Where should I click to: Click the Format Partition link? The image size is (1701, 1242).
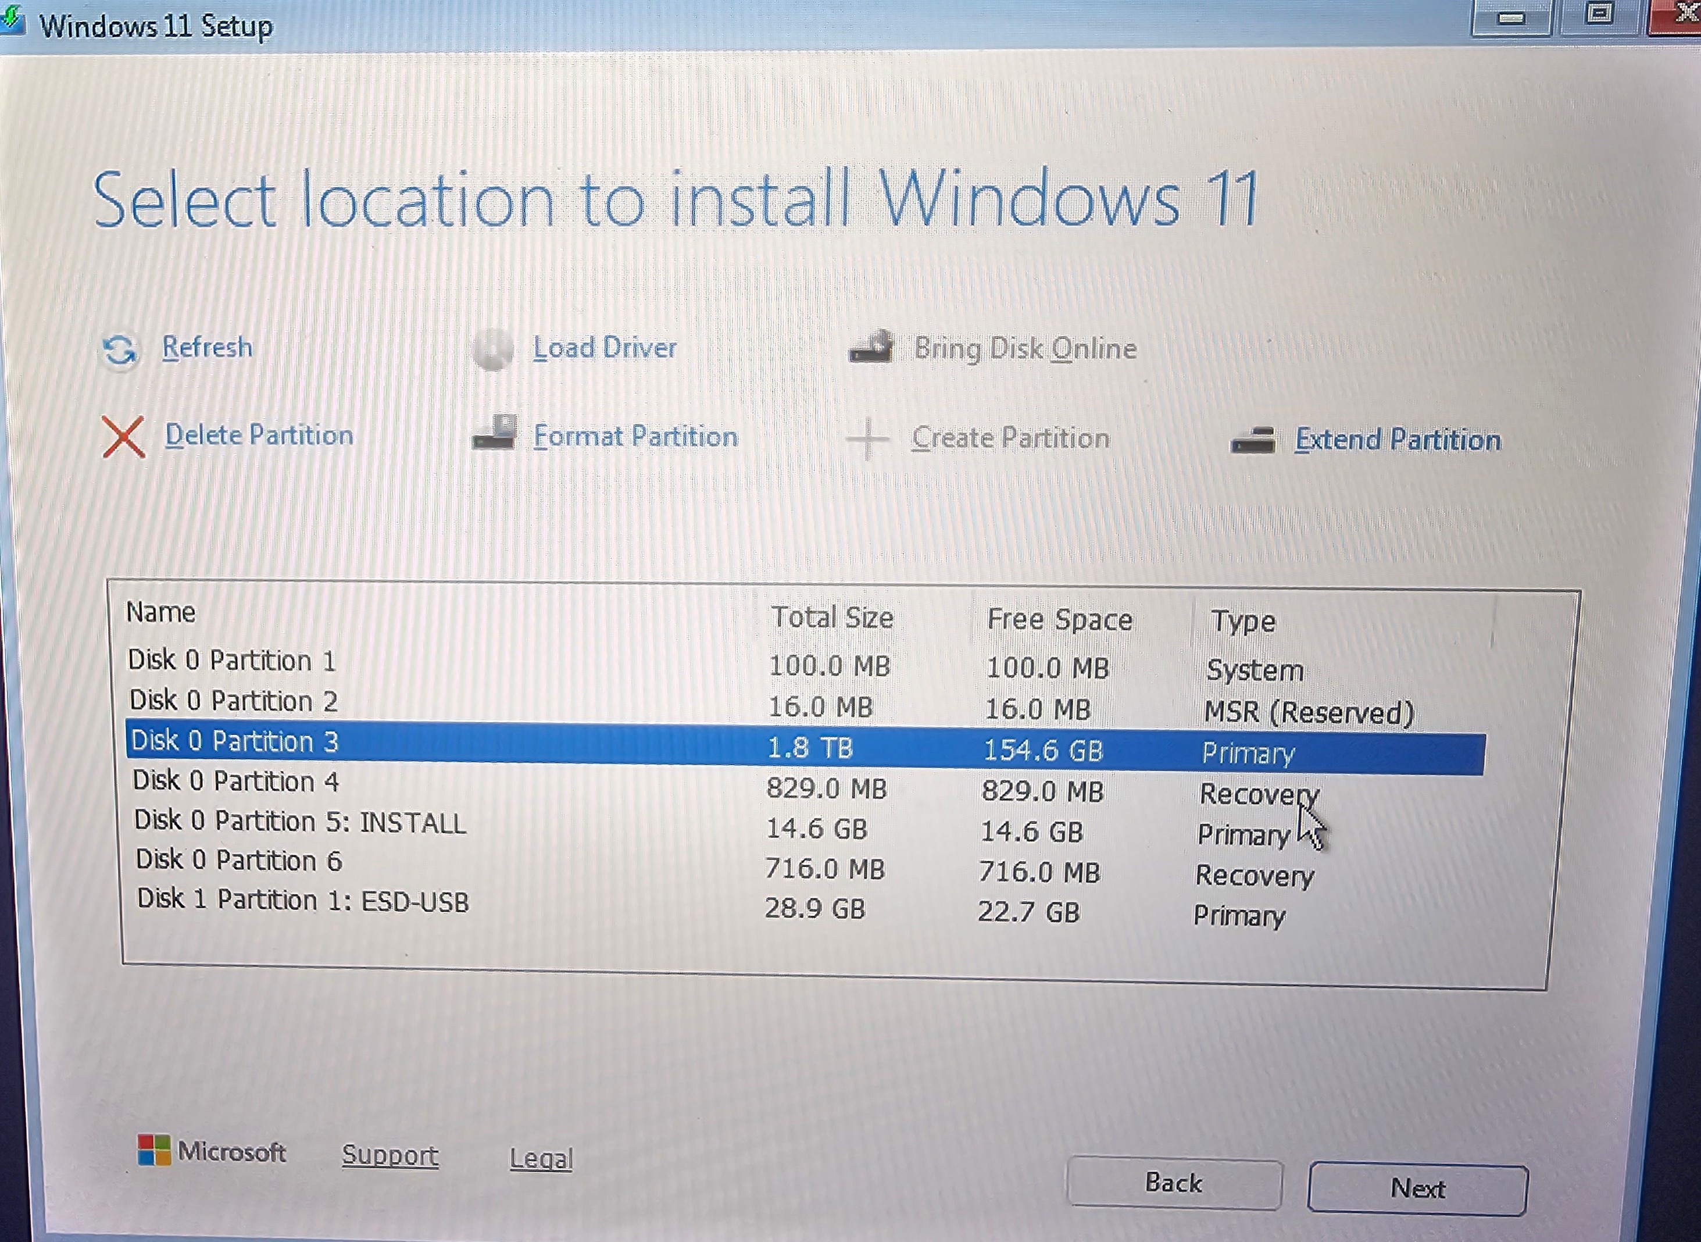point(636,437)
